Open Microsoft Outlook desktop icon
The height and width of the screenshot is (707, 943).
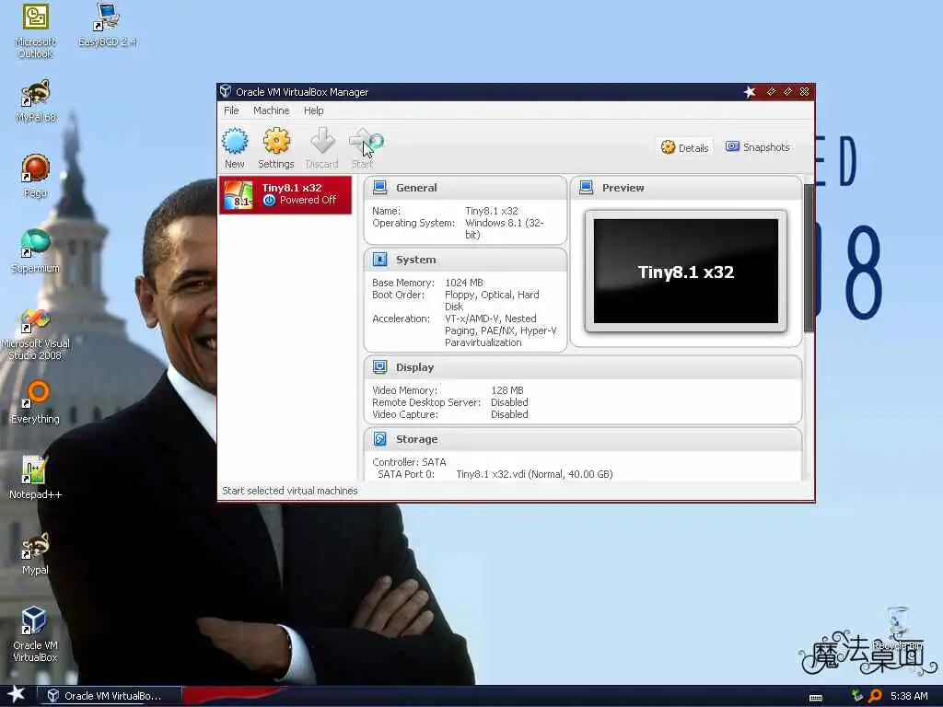tap(36, 31)
